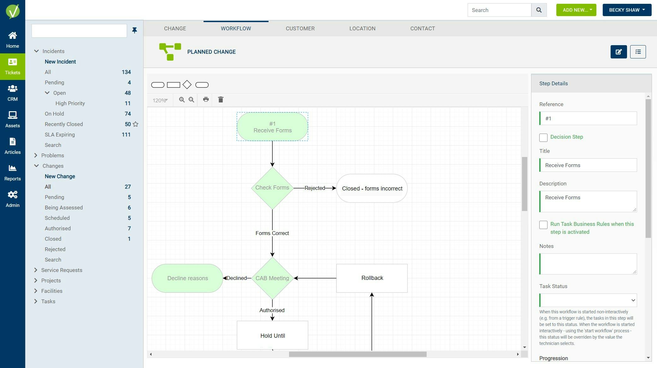657x368 pixels.
Task: Click the edit workflow pencil button
Action: (619, 52)
